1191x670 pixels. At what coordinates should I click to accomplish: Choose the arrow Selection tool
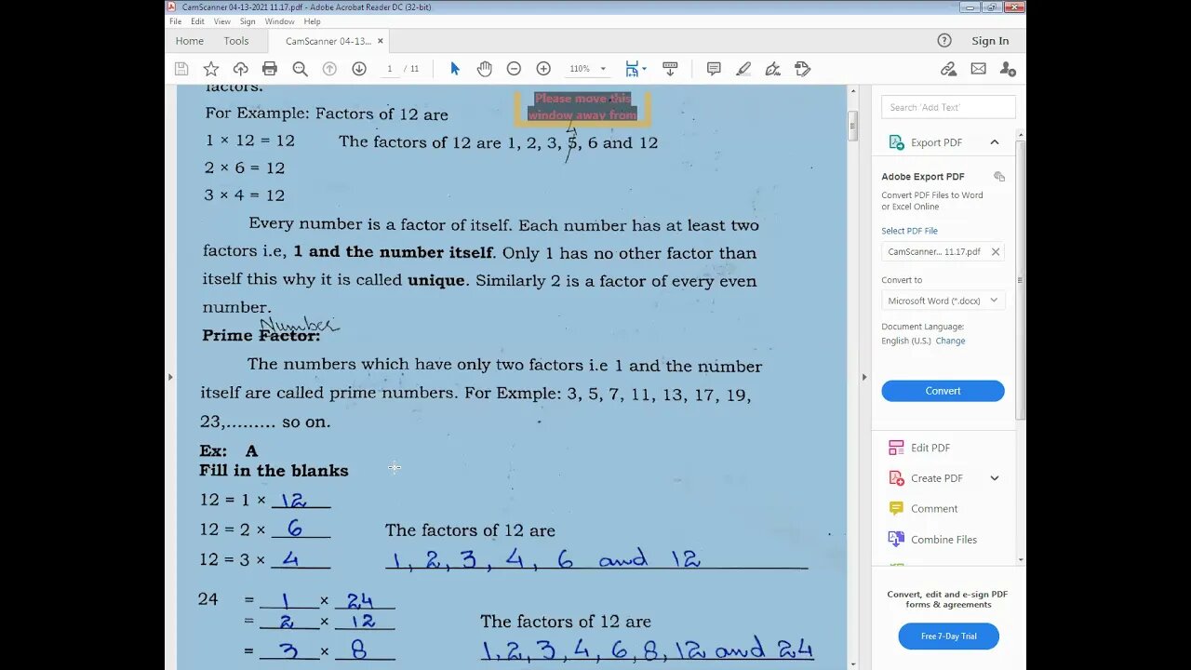tap(455, 69)
